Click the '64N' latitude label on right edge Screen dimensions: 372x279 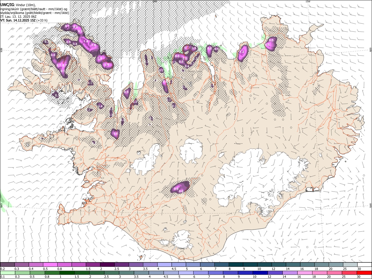tap(371, 205)
